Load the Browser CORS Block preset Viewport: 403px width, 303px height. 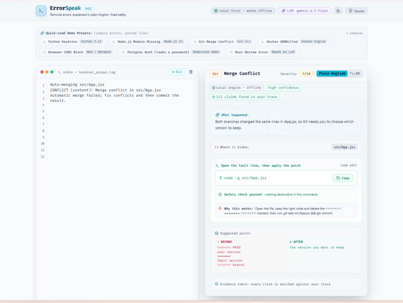coord(78,52)
